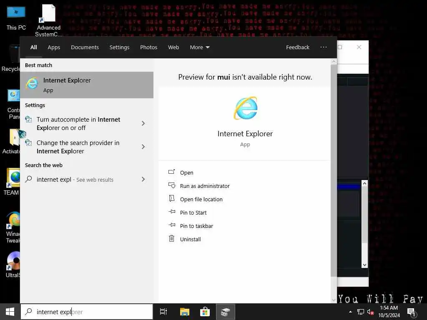Open the Action Center notifications icon
427x320 pixels.
[x=412, y=312]
